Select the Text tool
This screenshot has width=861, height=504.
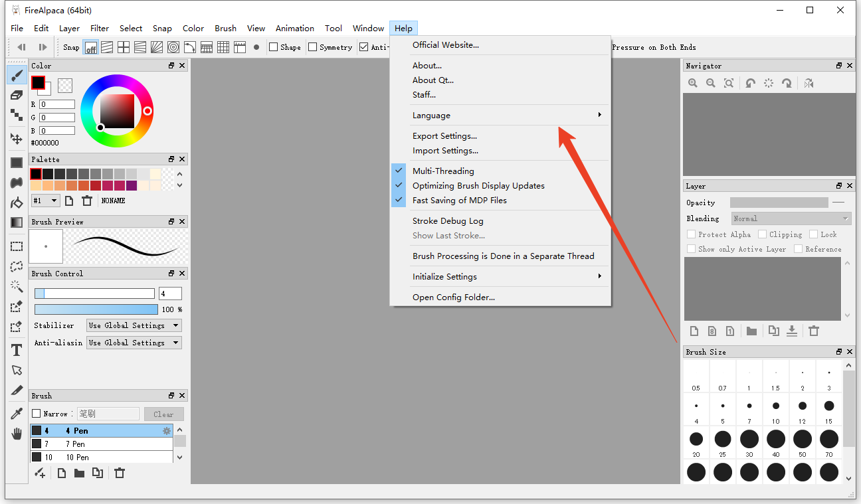pyautogui.click(x=17, y=350)
